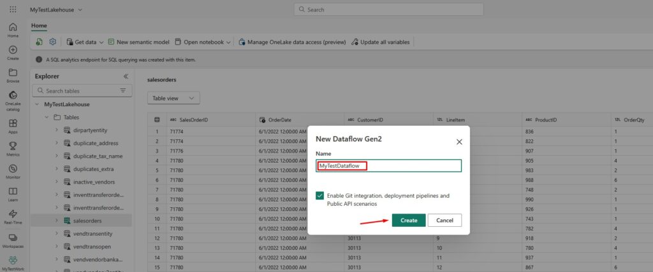The image size is (653, 272).
Task: Open filter options in table search
Action: click(x=123, y=90)
